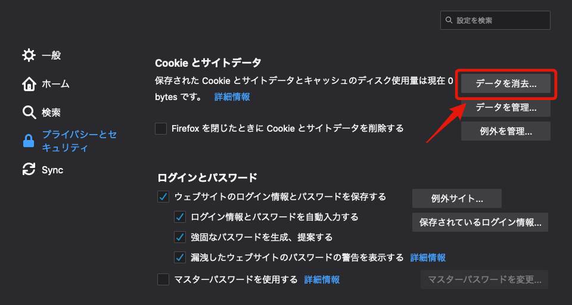This screenshot has width=572, height=305.
Task: Click the Home house icon
Action: point(29,84)
